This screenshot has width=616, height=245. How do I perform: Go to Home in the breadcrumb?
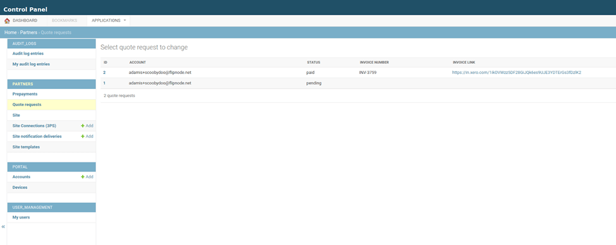pos(11,33)
